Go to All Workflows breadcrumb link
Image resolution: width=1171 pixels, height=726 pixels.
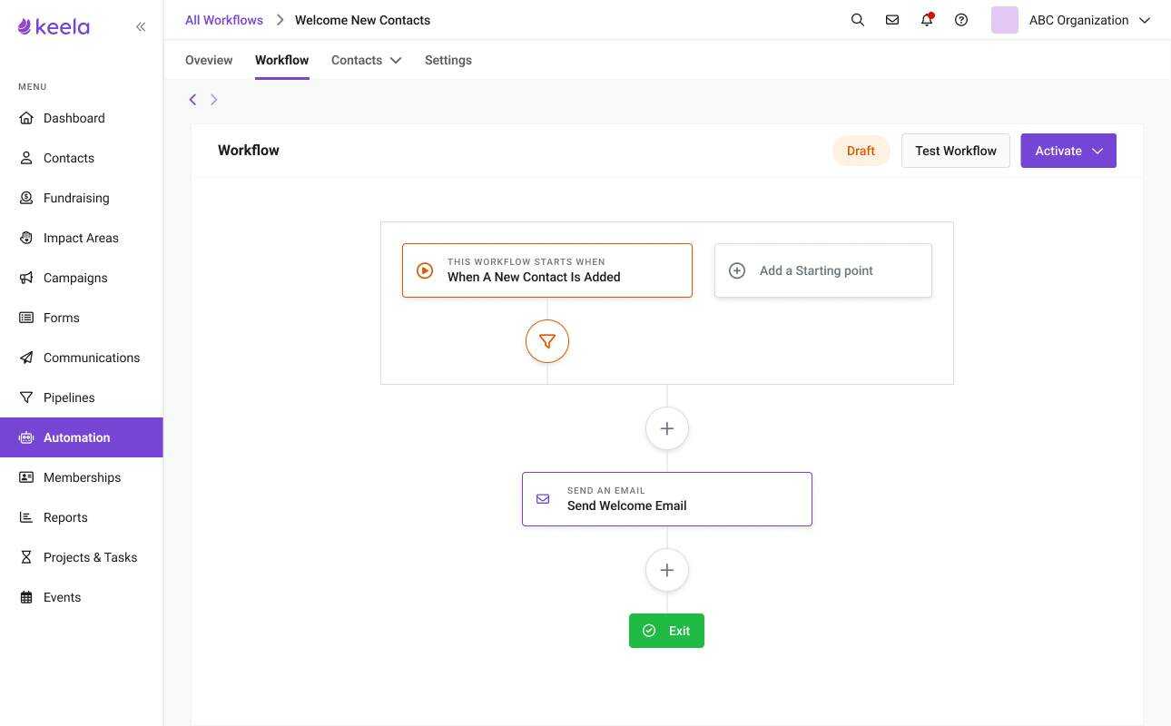[224, 20]
